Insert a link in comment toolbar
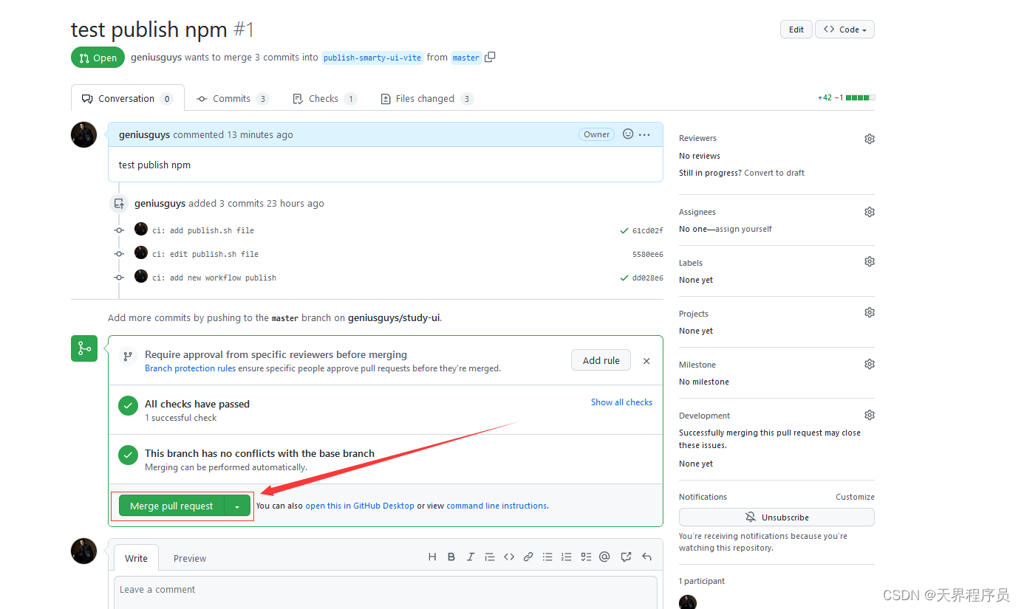 pyautogui.click(x=528, y=557)
